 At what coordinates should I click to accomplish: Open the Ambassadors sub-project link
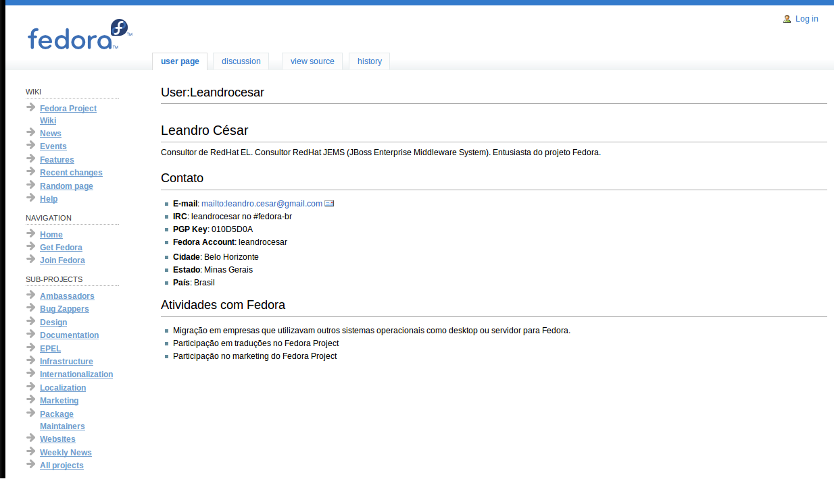pyautogui.click(x=67, y=296)
